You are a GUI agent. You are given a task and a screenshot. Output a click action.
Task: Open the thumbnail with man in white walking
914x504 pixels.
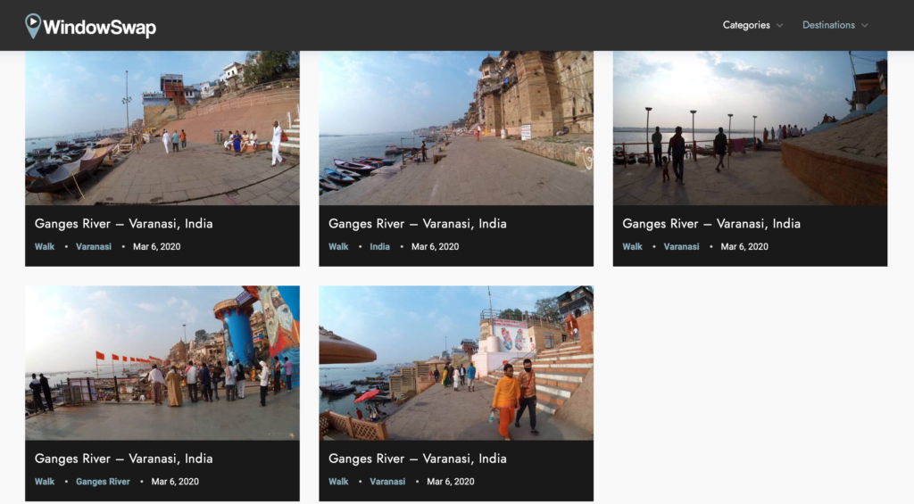pos(162,128)
